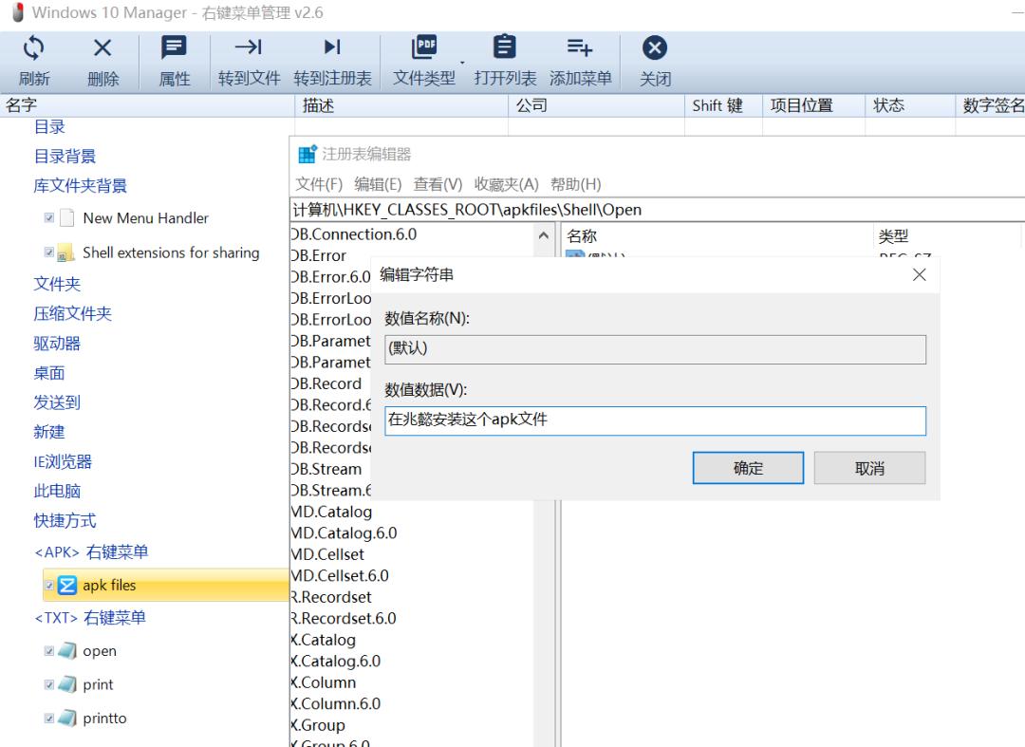Expand the 压缩文件夹 category

[72, 313]
